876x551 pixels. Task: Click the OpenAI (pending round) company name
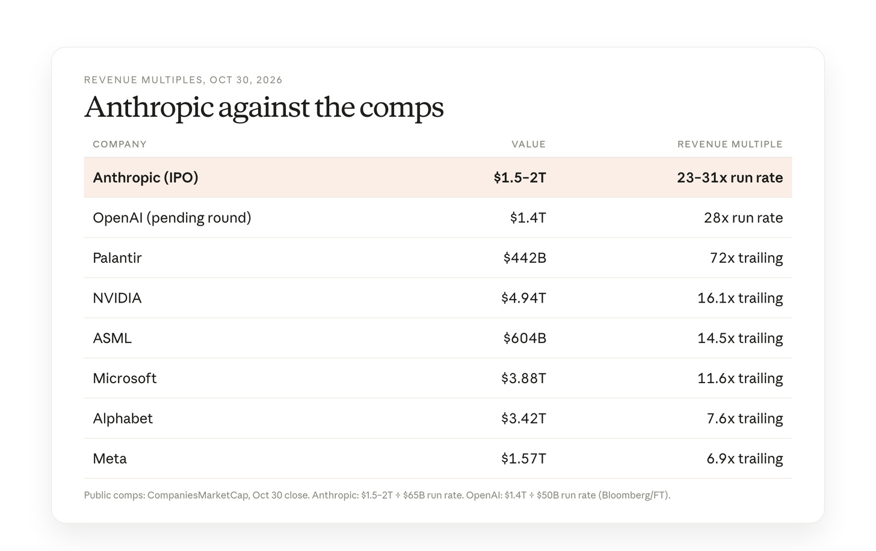tap(172, 218)
